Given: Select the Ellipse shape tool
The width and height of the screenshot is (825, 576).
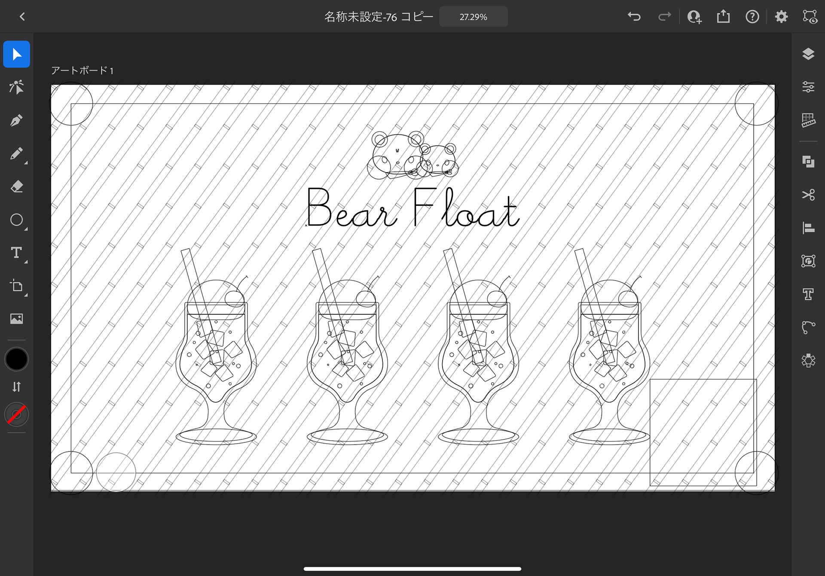Looking at the screenshot, I should point(16,220).
